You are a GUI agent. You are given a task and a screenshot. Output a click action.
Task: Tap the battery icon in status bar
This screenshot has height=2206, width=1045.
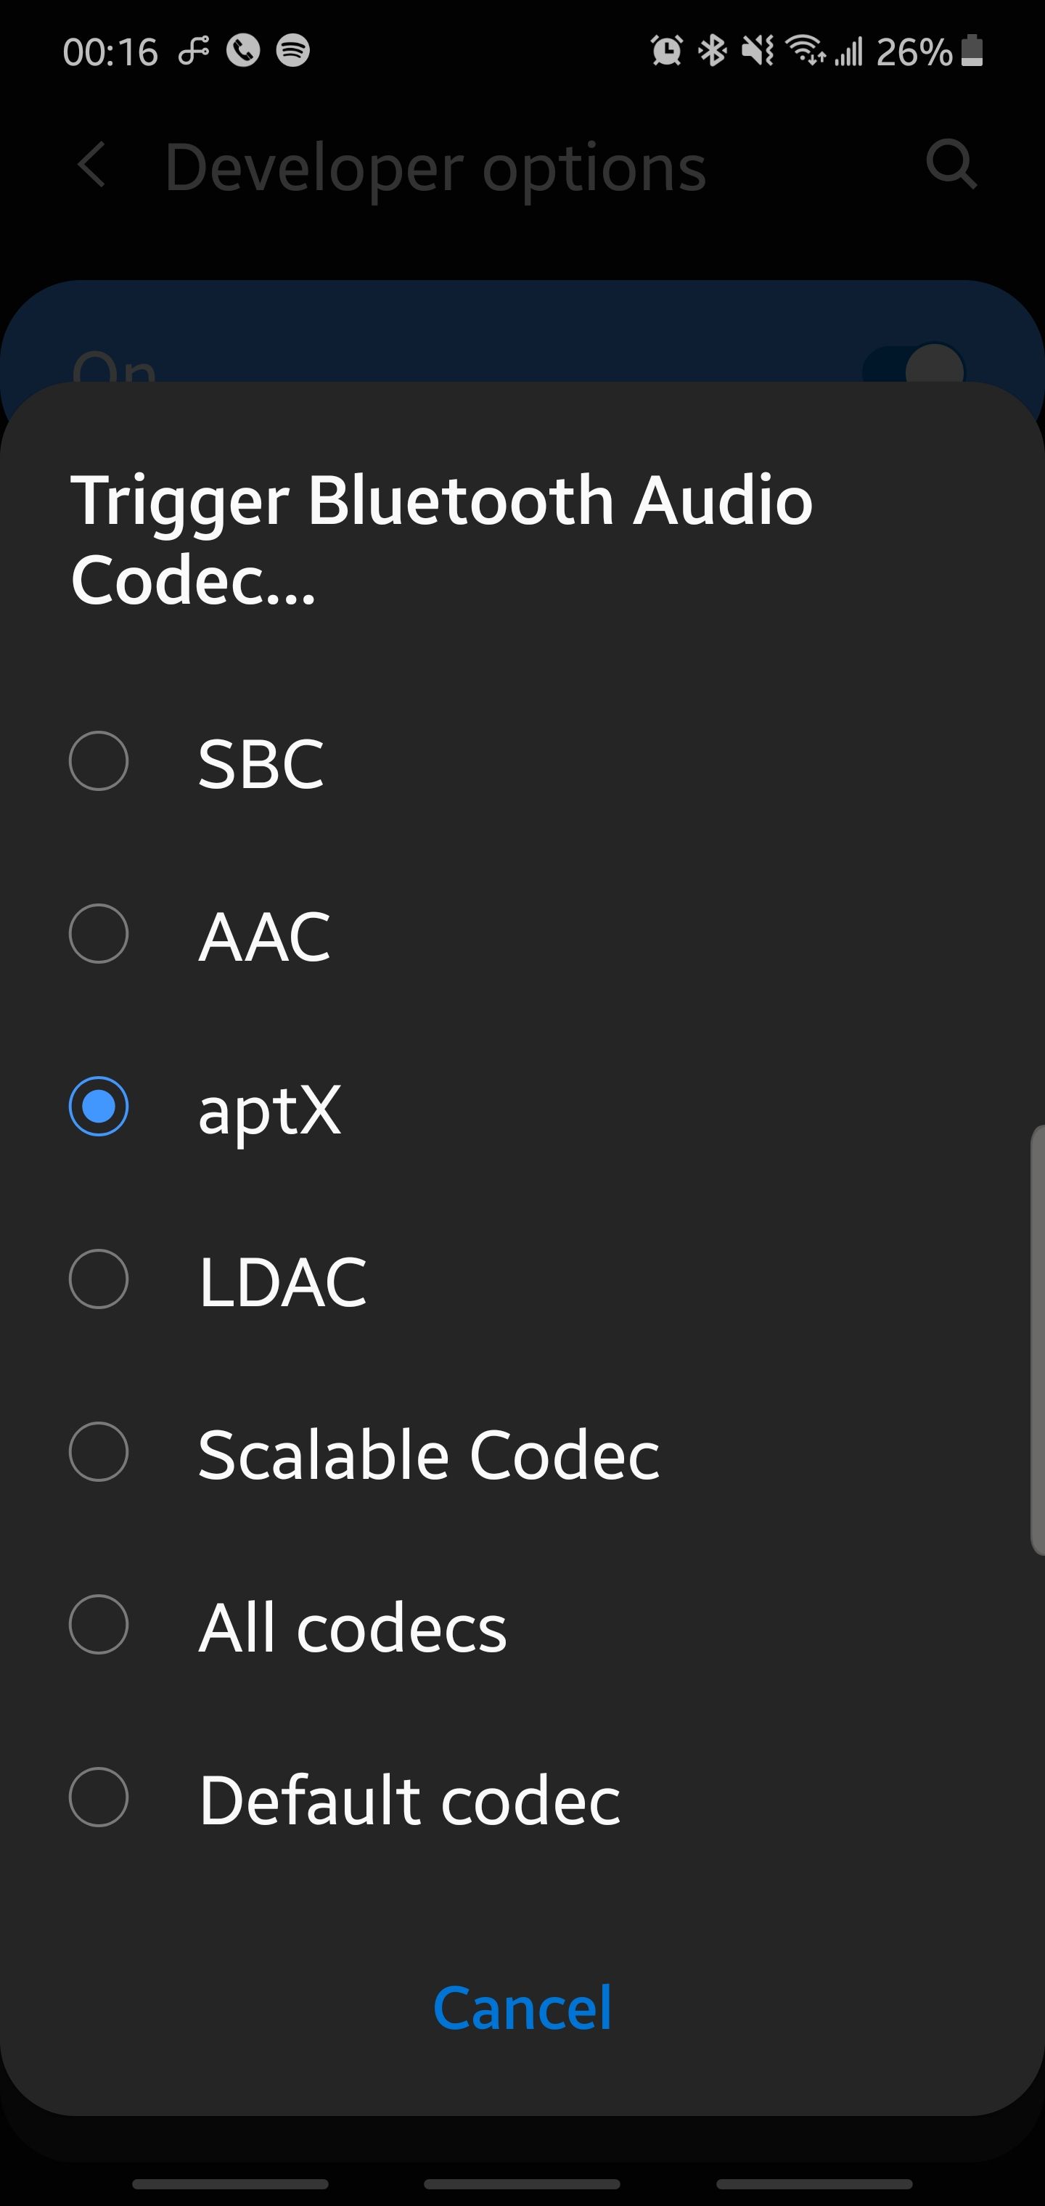pos(972,51)
